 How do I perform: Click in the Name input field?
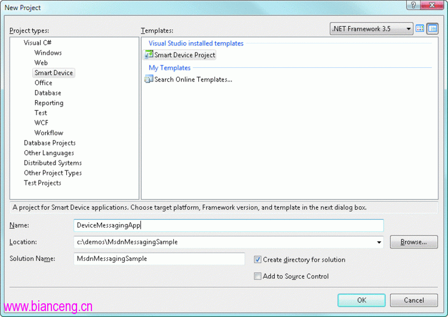tap(229, 225)
